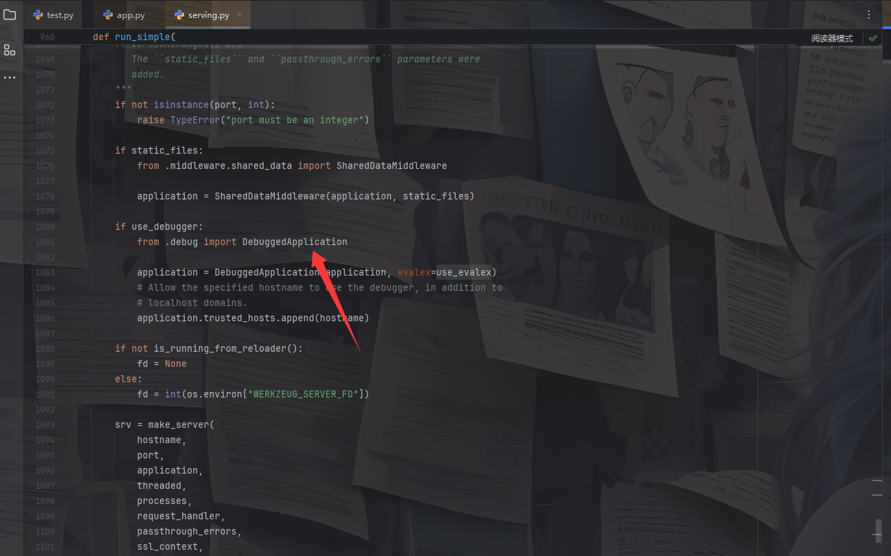Close the serving.py editor tab
Screen dimensions: 891x556
(240, 15)
